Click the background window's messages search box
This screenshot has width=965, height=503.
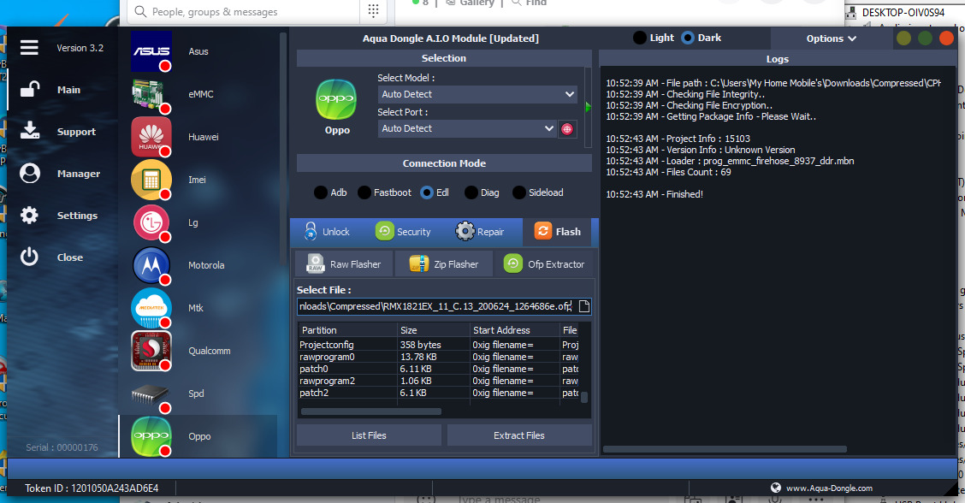pyautogui.click(x=244, y=11)
